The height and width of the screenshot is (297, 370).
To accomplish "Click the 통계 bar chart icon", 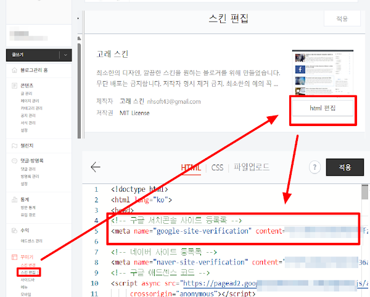I will [x=14, y=200].
